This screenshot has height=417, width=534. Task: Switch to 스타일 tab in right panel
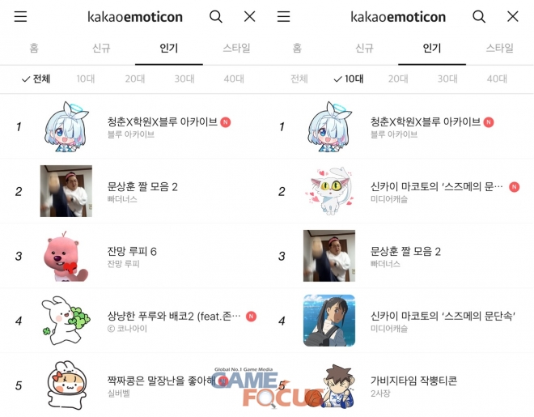coord(499,48)
